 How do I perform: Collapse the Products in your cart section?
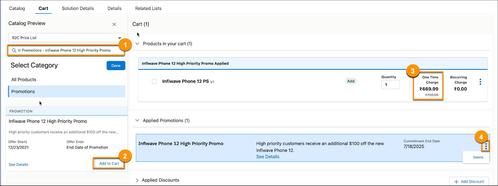137,44
